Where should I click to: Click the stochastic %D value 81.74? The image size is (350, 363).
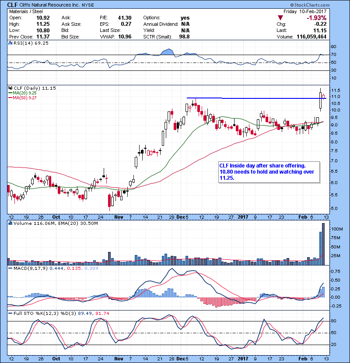(102, 313)
